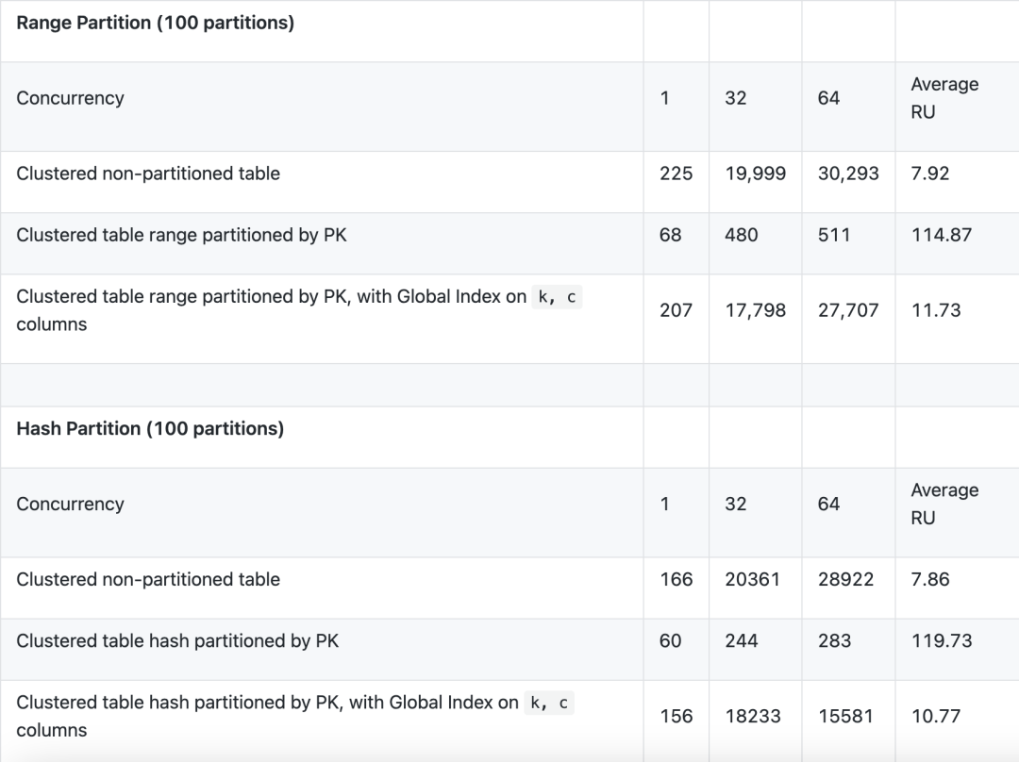Click the "Hash Partition (100 partitions)" heading

pyautogui.click(x=150, y=429)
